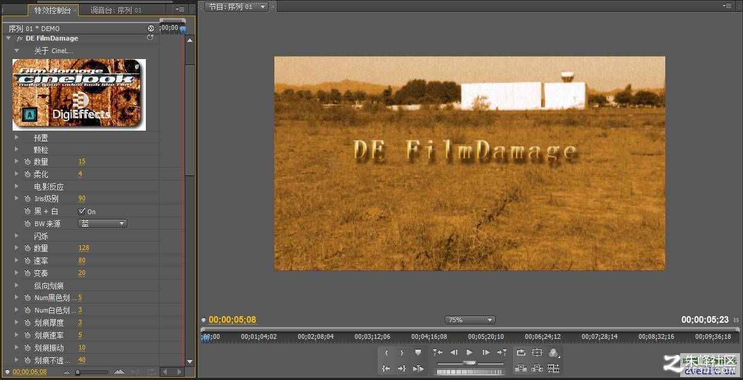Step forward one frame

[x=486, y=353]
